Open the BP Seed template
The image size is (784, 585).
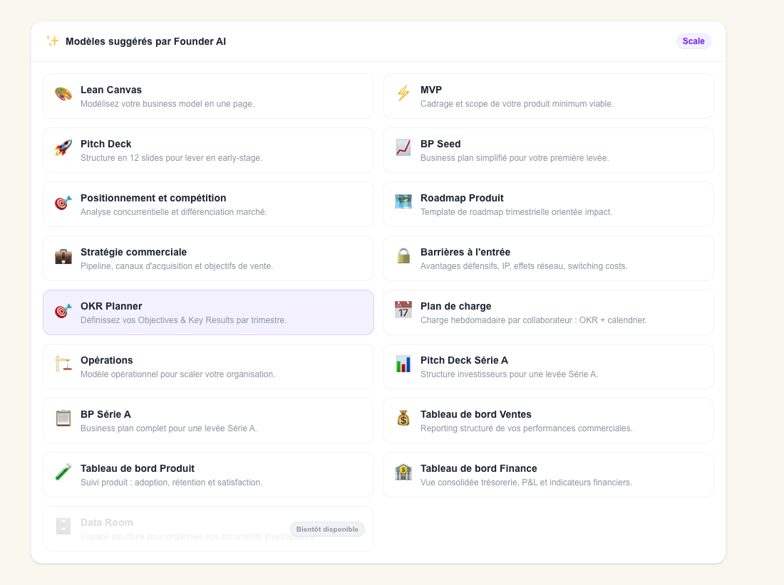click(x=549, y=150)
